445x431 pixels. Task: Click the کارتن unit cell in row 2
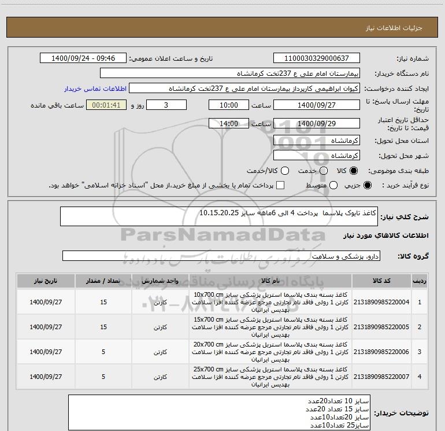(x=160, y=327)
